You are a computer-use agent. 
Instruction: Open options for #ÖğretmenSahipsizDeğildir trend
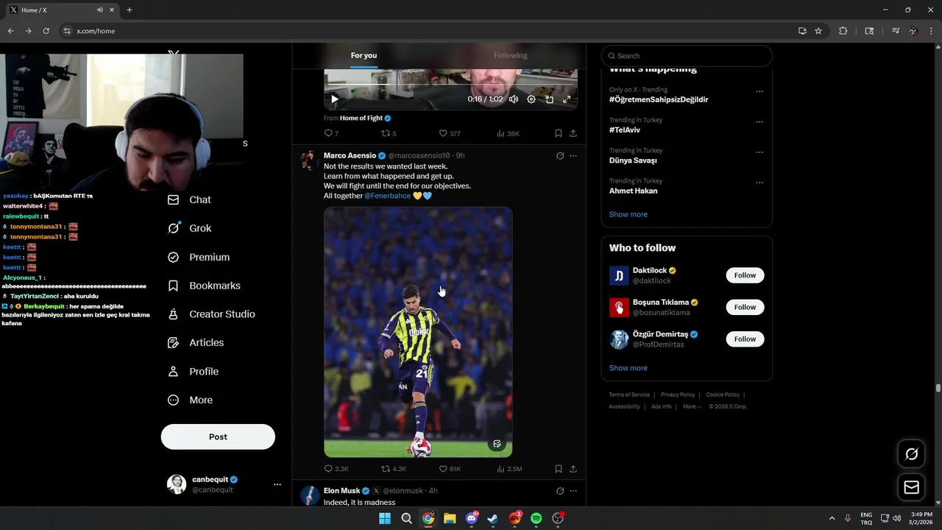pos(759,92)
